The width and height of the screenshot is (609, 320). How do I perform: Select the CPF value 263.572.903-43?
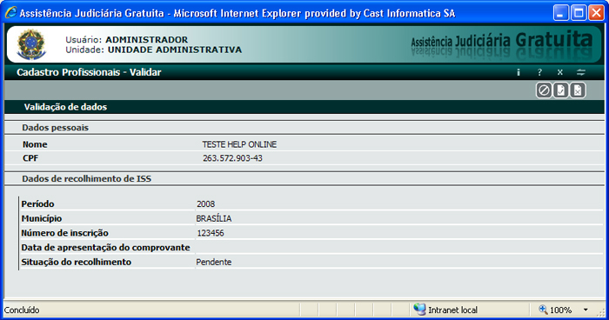pos(232,158)
